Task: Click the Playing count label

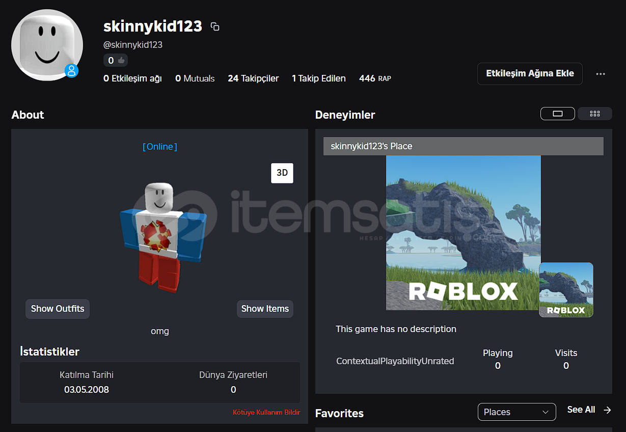Action: pyautogui.click(x=498, y=353)
